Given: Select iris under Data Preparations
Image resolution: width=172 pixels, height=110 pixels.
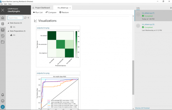Looking at the screenshot, I should pos(14,35).
